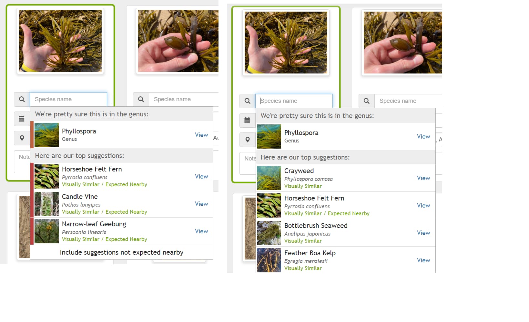Click the search icon of the left panel's second card
This screenshot has width=529, height=322.
[141, 99]
